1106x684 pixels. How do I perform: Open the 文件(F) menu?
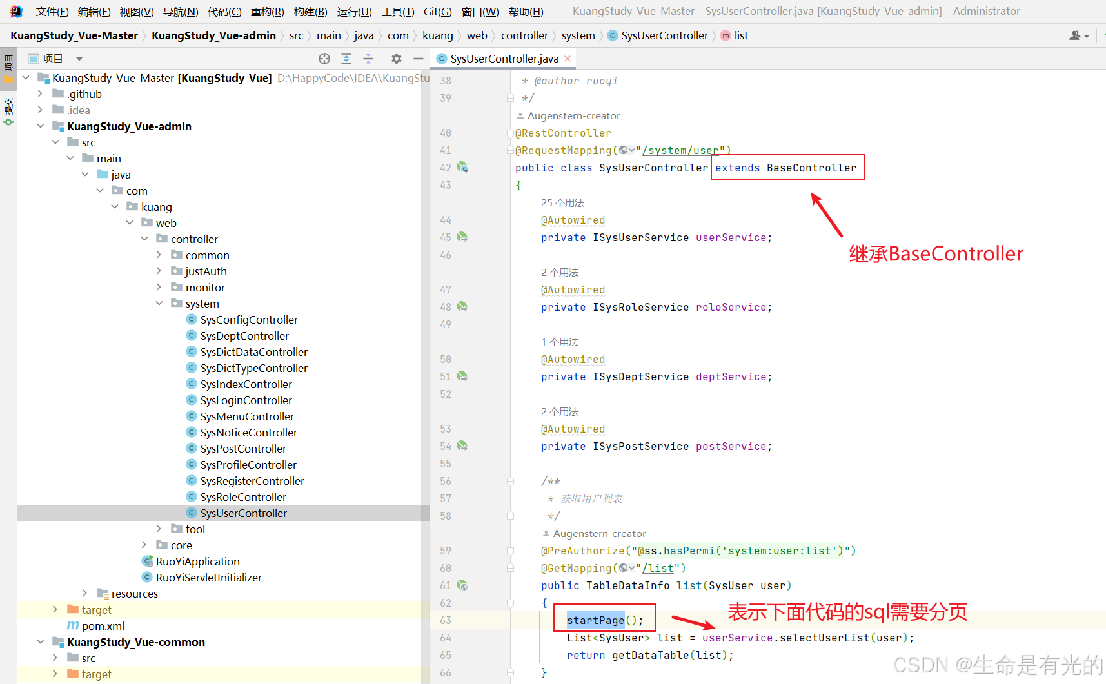pyautogui.click(x=52, y=12)
